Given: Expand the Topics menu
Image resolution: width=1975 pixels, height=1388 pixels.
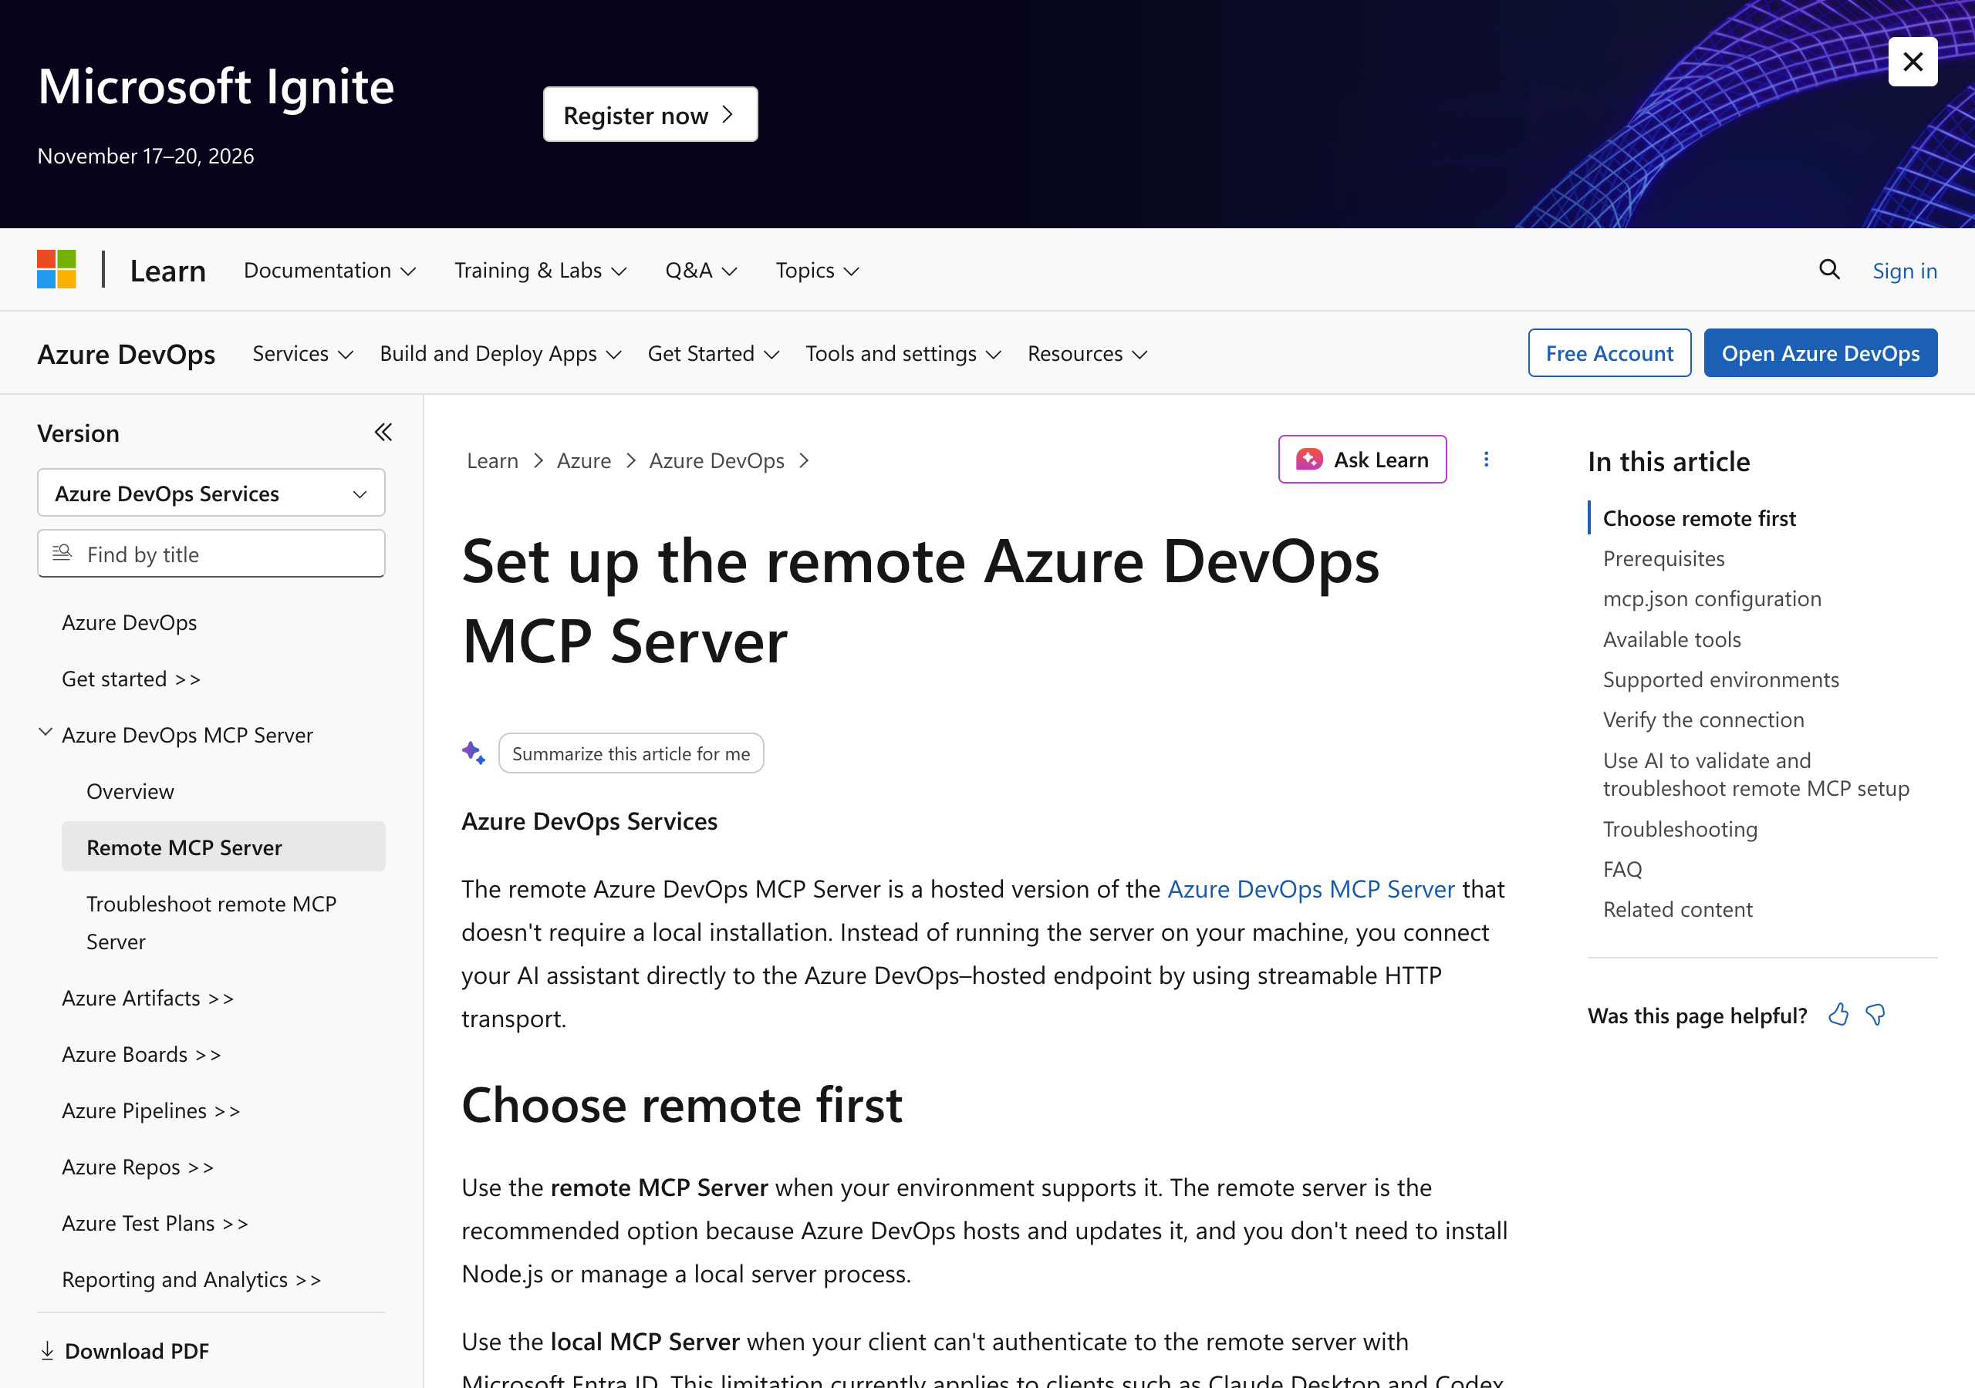Looking at the screenshot, I should point(816,270).
